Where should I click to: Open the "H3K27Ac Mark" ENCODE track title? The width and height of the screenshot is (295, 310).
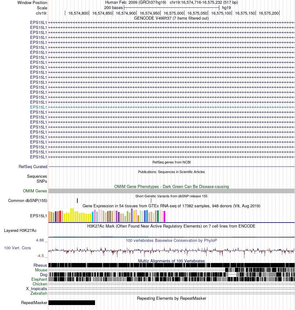171,226
